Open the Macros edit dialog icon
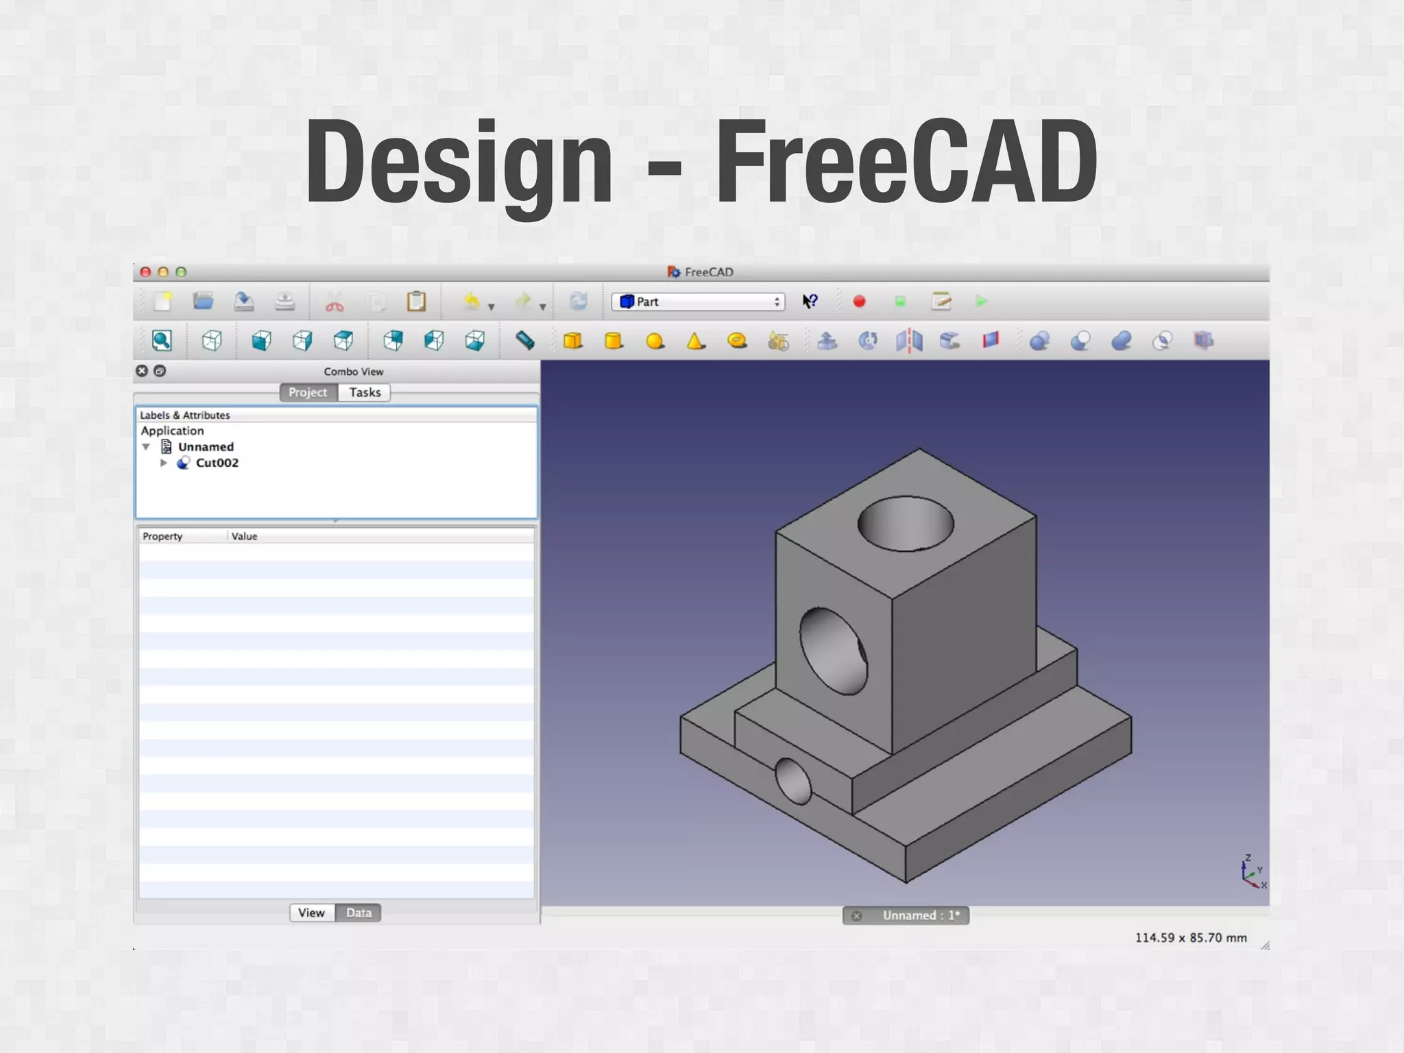The height and width of the screenshot is (1053, 1404). [941, 302]
